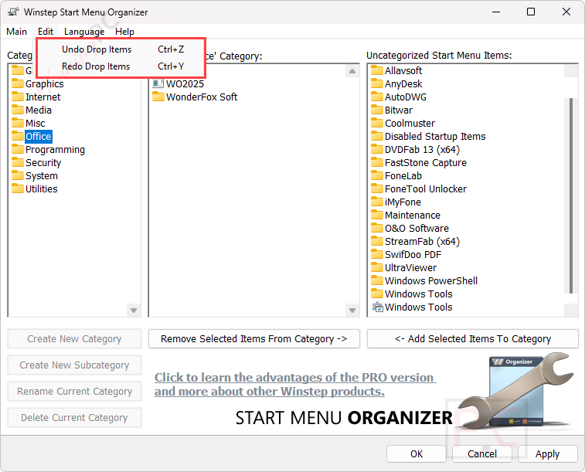Select O&O Software item
Viewport: 585px width, 472px height.
coord(417,228)
